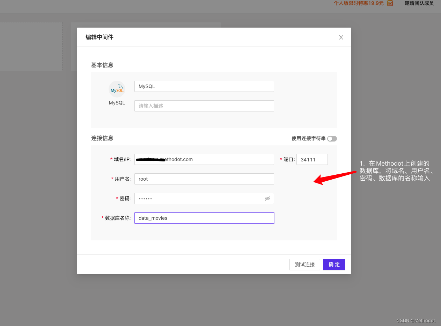Click the 使用连接字符串 label text
This screenshot has height=326, width=441.
309,139
